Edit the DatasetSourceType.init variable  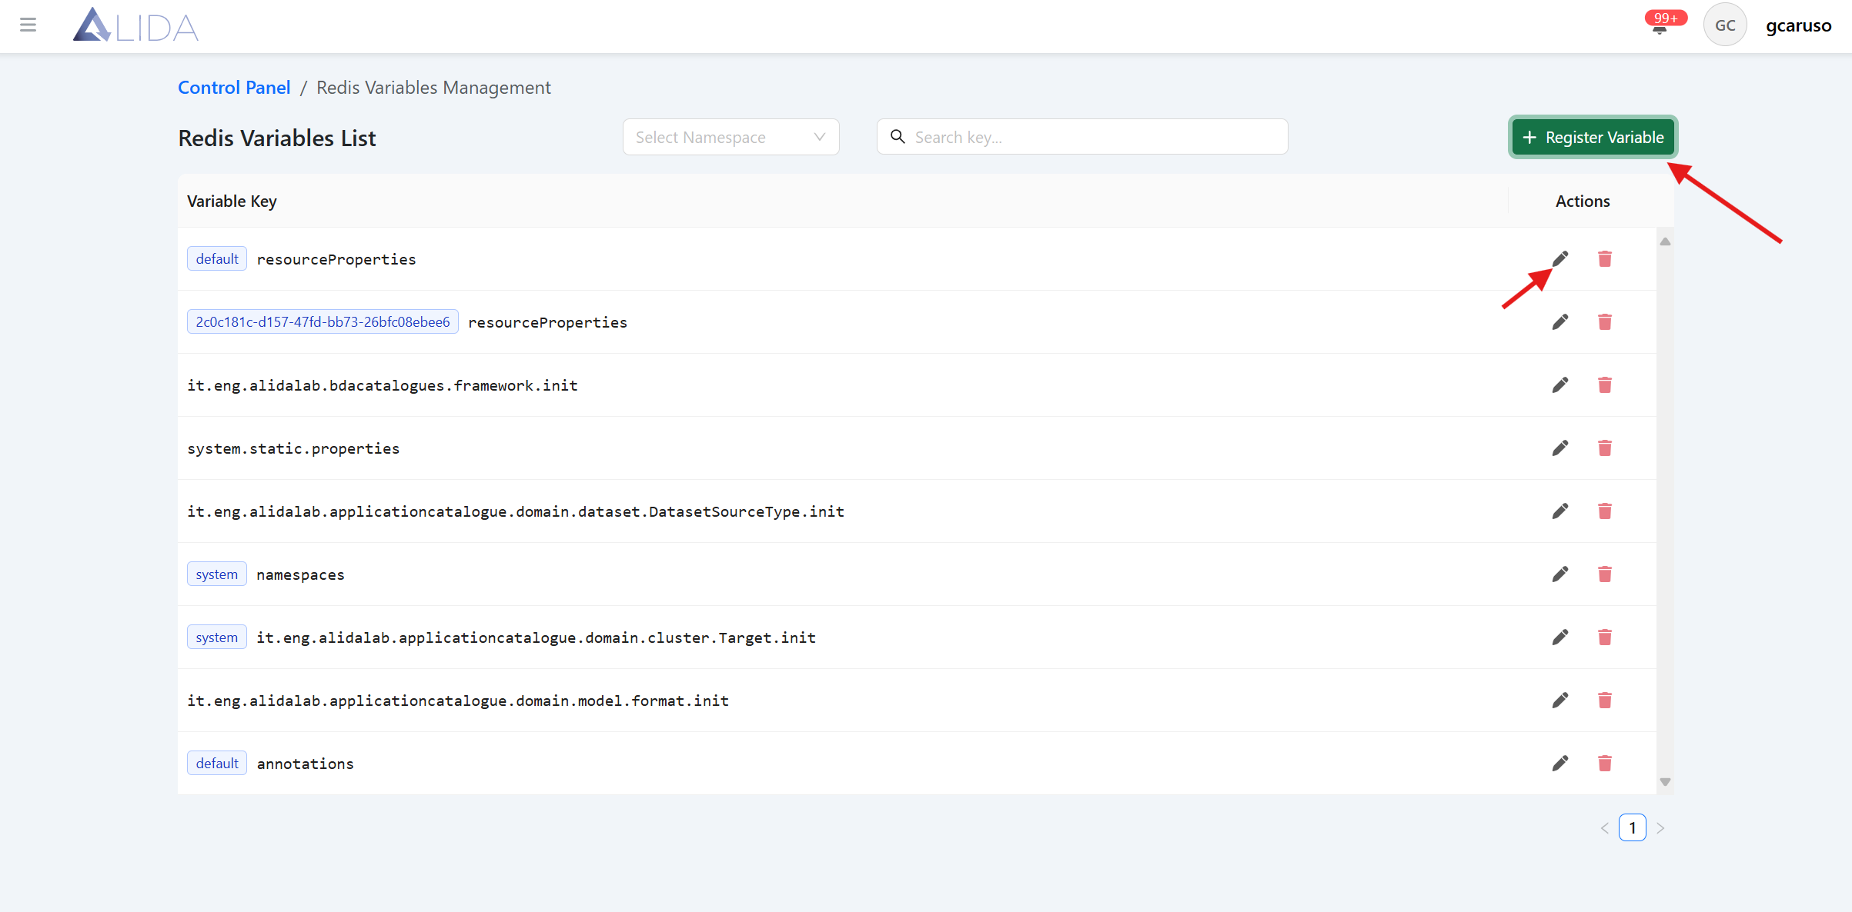pos(1560,511)
